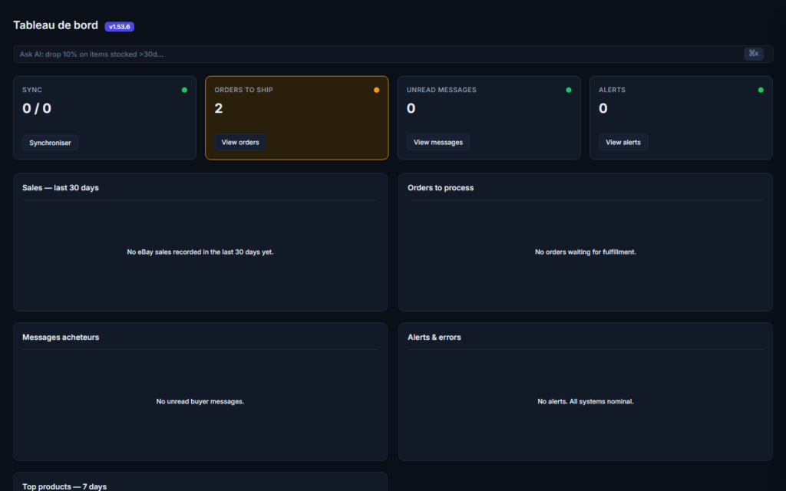Select the ALERTS card label
Screen dimensions: 786x491
[612, 91]
